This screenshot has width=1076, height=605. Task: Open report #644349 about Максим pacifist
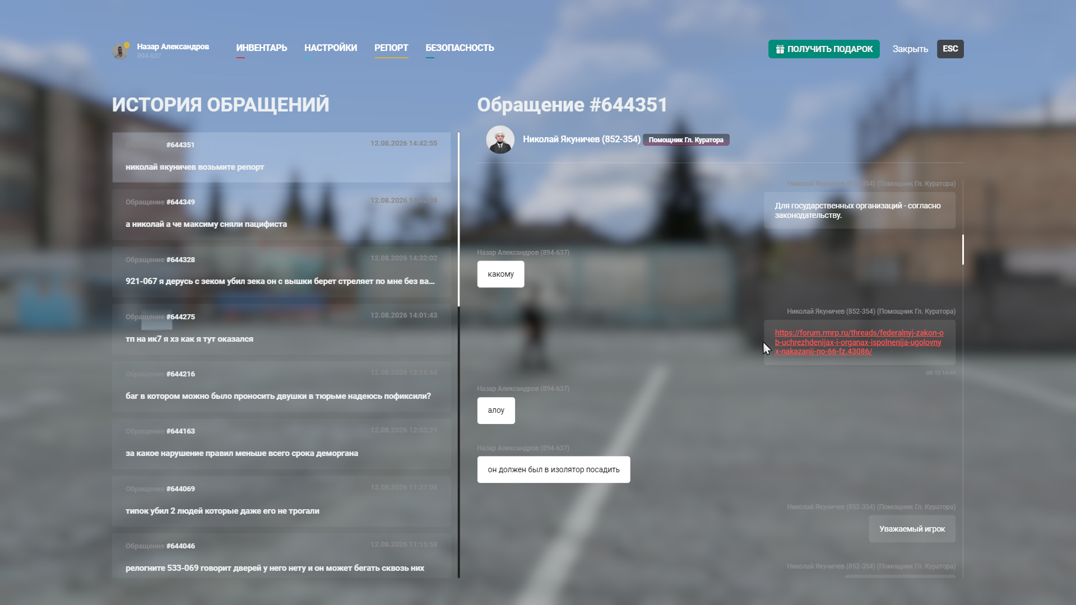pos(281,215)
